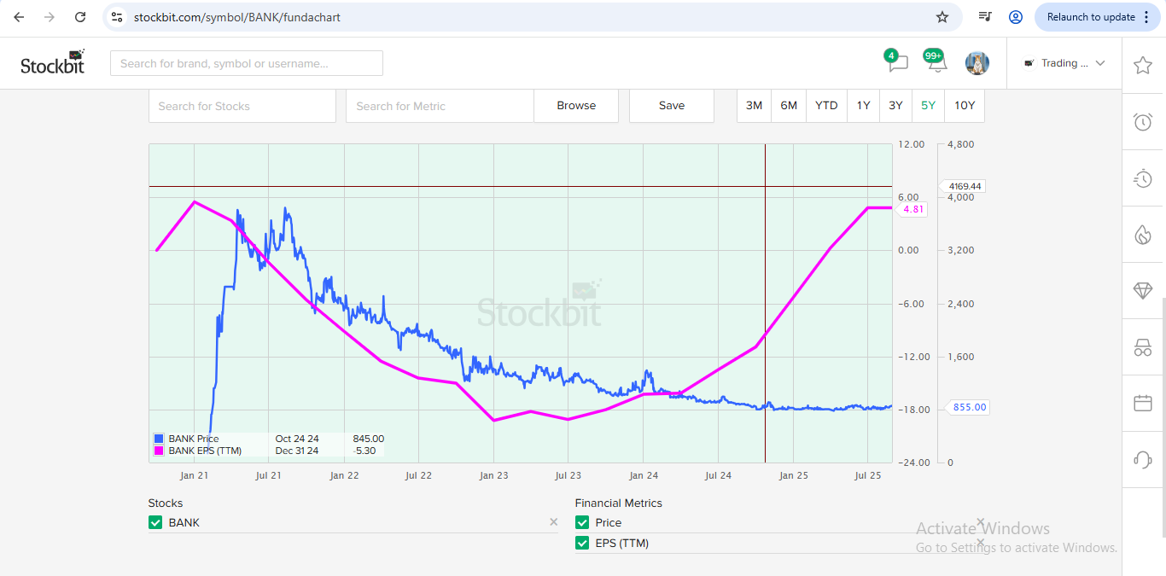
Task: Switch chart to 3Y range
Action: pyautogui.click(x=895, y=106)
